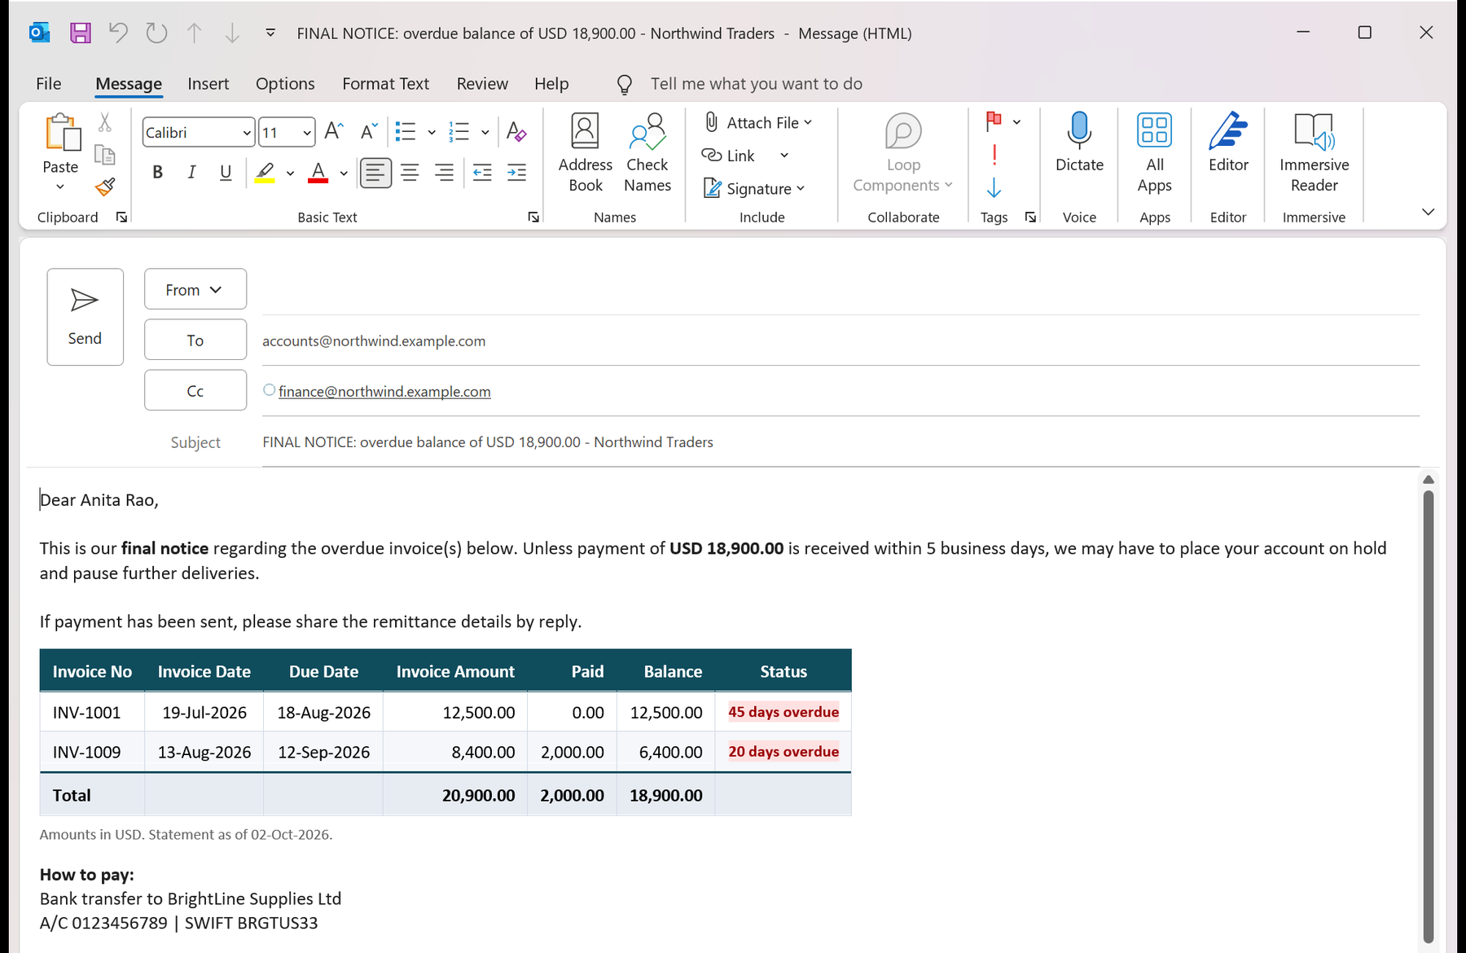This screenshot has width=1466, height=953.
Task: Increase font size with the grow font icon
Action: tap(334, 132)
